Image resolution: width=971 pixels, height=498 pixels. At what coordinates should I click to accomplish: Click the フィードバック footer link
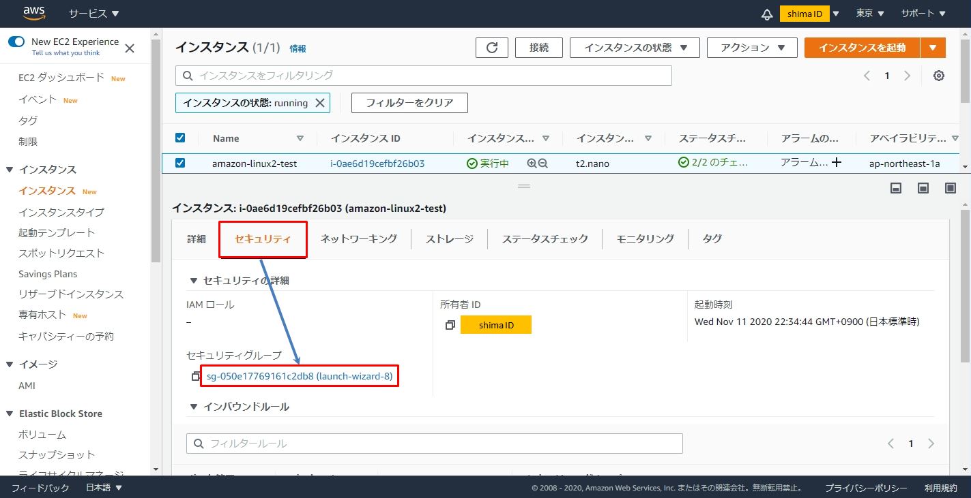pos(40,488)
